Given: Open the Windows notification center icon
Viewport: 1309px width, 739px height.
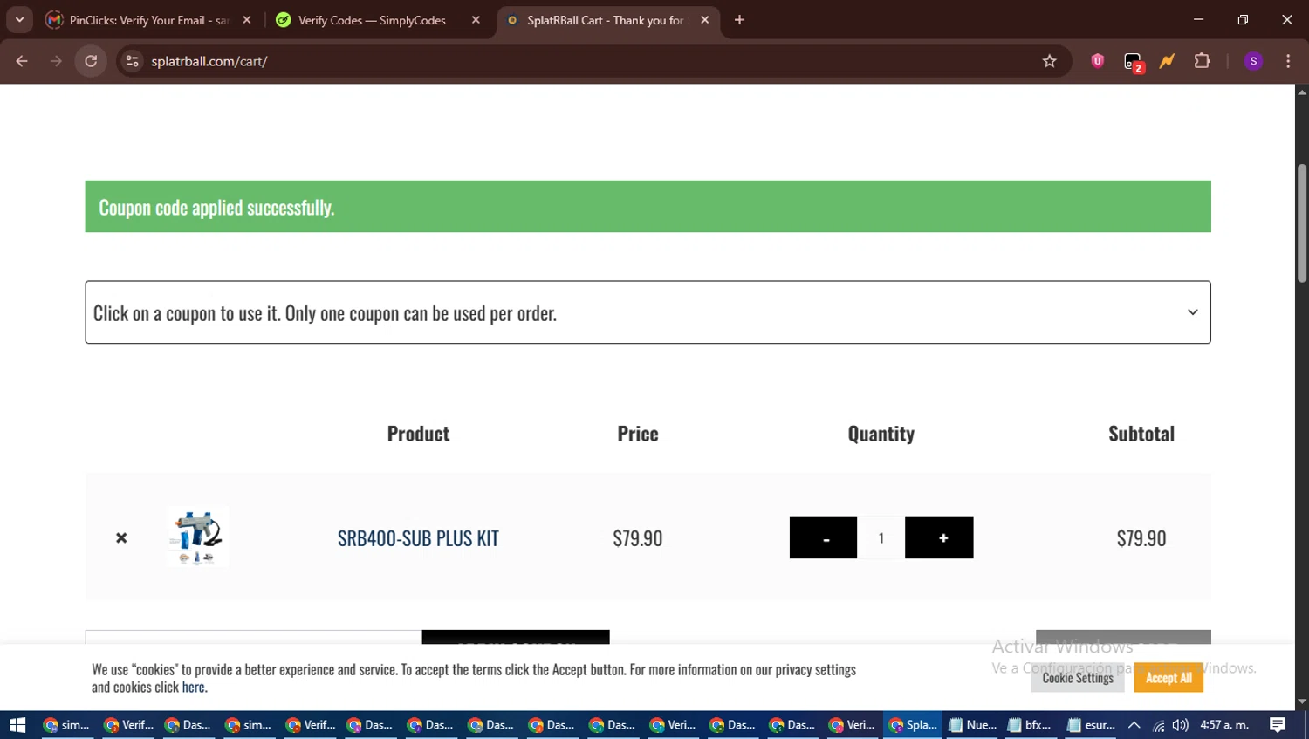Looking at the screenshot, I should click(x=1278, y=725).
